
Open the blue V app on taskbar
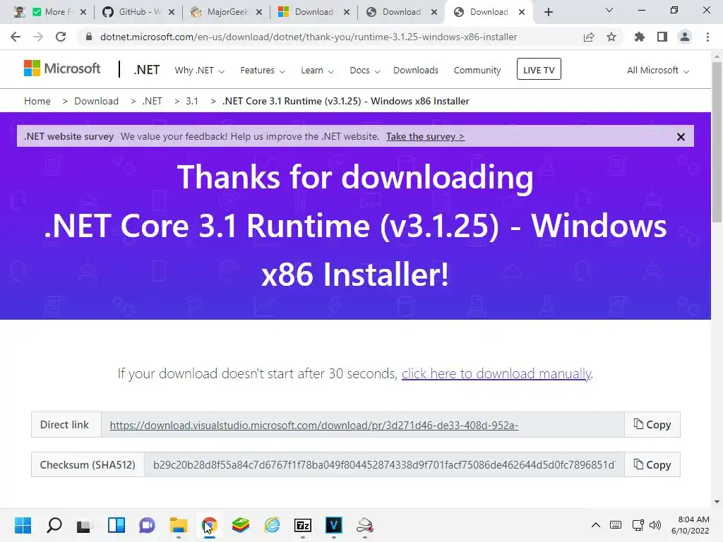point(334,525)
